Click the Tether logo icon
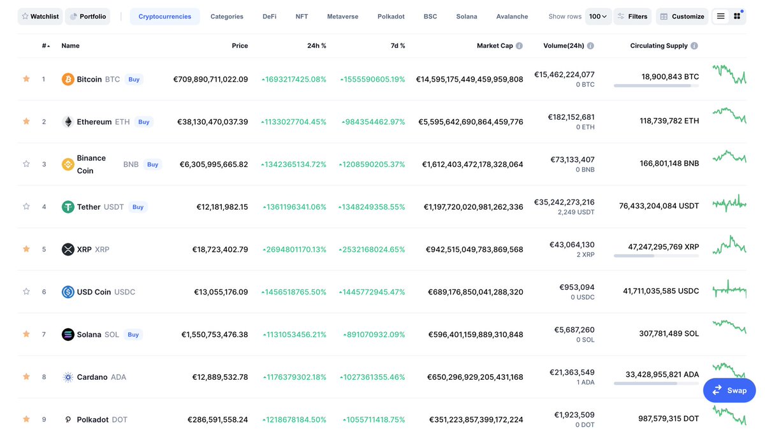Viewport: 765px width, 434px height. [x=68, y=206]
